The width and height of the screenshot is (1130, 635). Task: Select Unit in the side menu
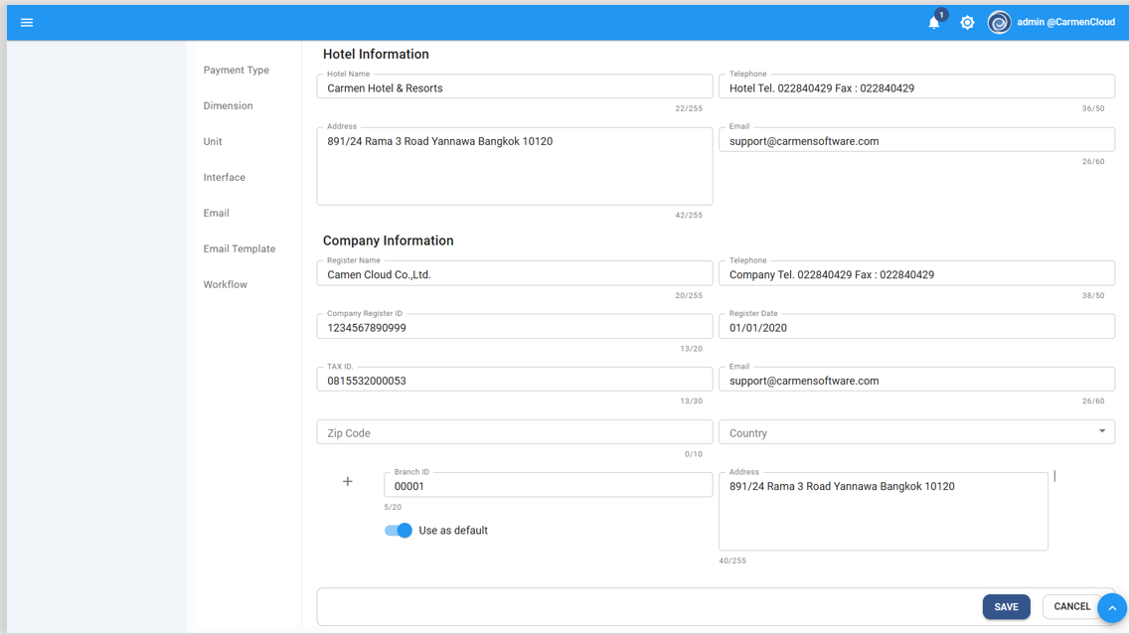tap(213, 142)
